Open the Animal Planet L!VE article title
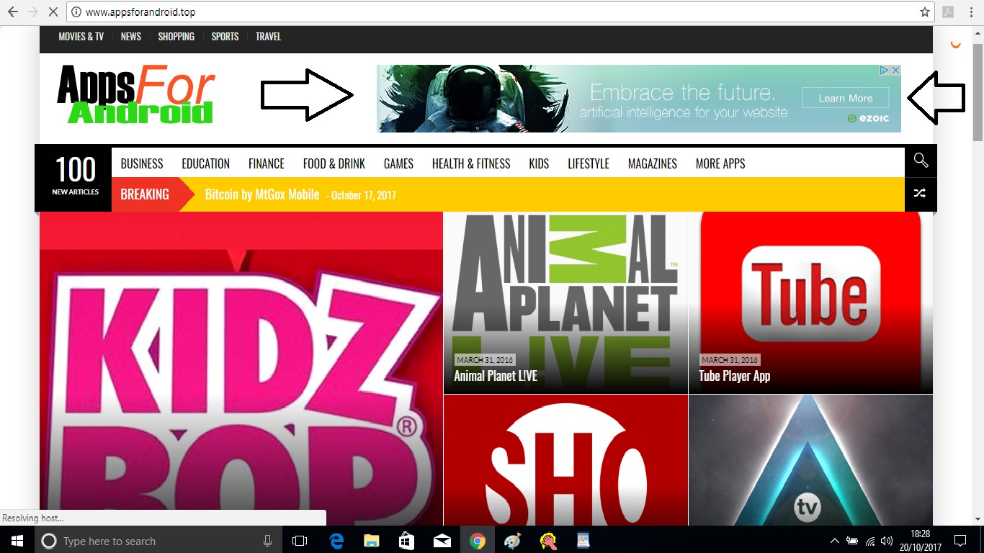984x553 pixels. (496, 376)
